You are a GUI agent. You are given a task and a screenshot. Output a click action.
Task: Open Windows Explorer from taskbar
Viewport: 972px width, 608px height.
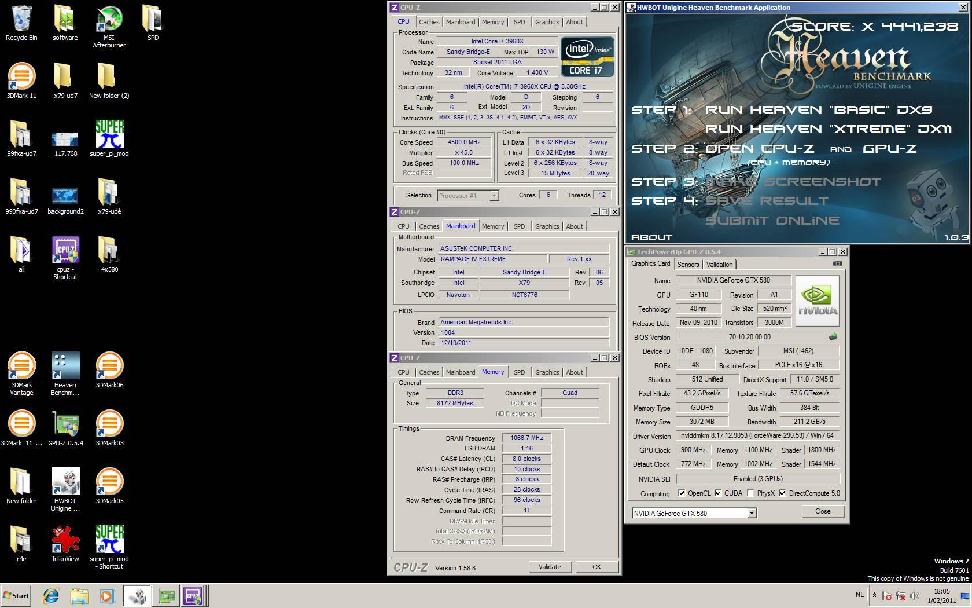point(79,595)
